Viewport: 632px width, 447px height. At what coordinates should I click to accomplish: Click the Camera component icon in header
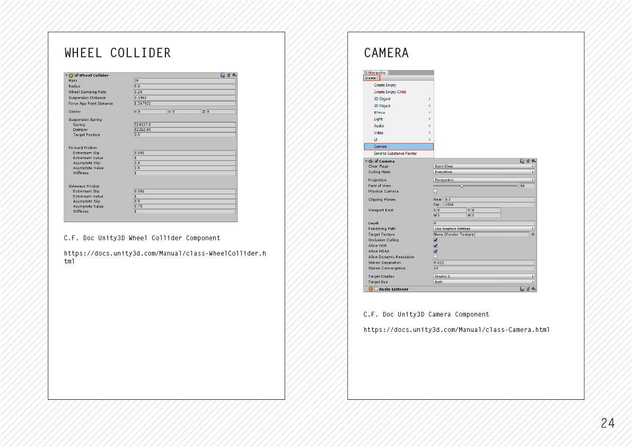tap(371, 161)
